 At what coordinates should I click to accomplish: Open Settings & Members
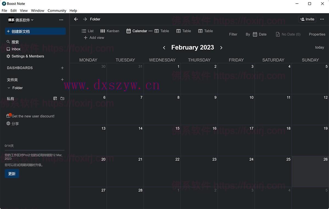tap(25, 56)
